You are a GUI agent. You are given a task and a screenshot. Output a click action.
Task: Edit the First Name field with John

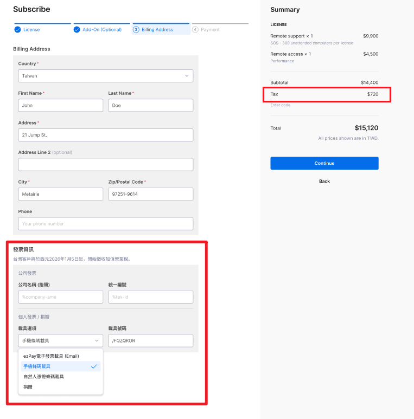coord(60,105)
